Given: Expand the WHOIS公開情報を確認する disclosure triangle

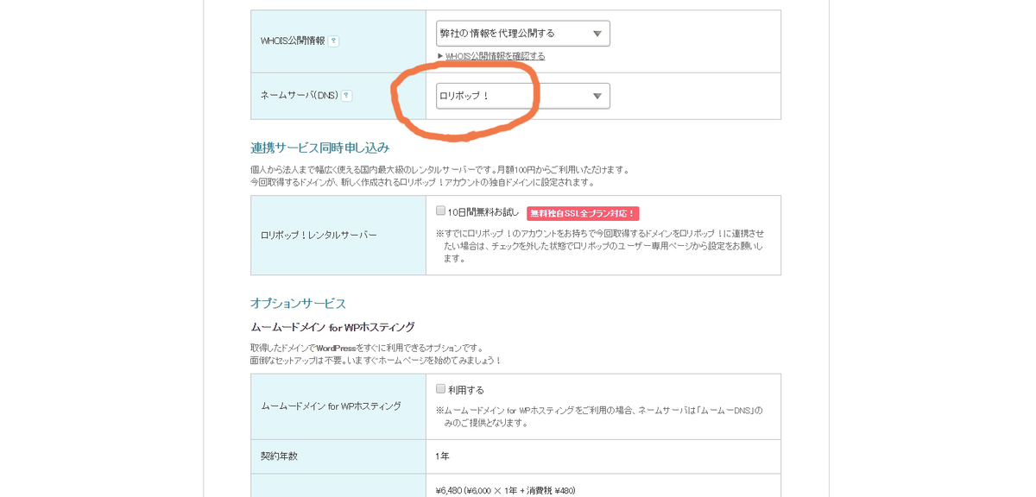Looking at the screenshot, I should click(439, 55).
